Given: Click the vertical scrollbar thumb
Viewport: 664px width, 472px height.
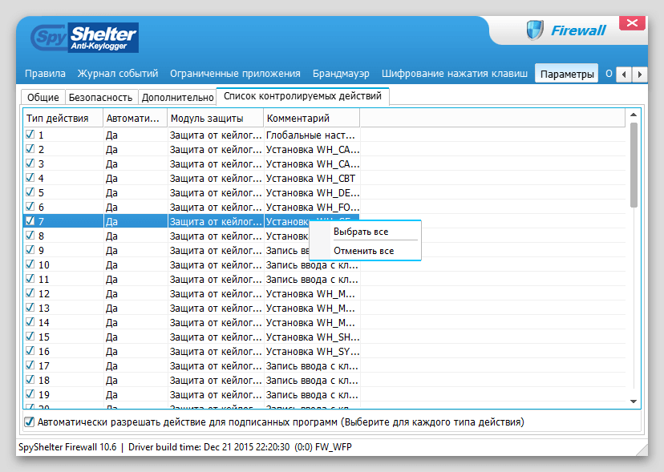Looking at the screenshot, I should [x=634, y=165].
